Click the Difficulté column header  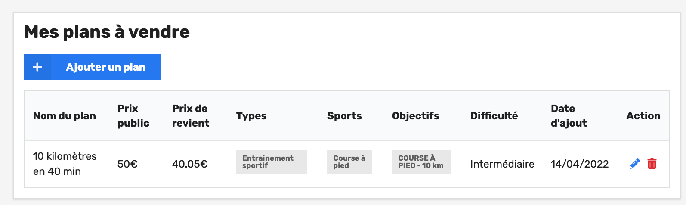tap(494, 116)
